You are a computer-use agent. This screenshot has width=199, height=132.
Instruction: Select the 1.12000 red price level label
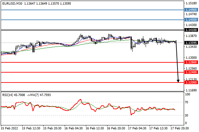click(191, 82)
